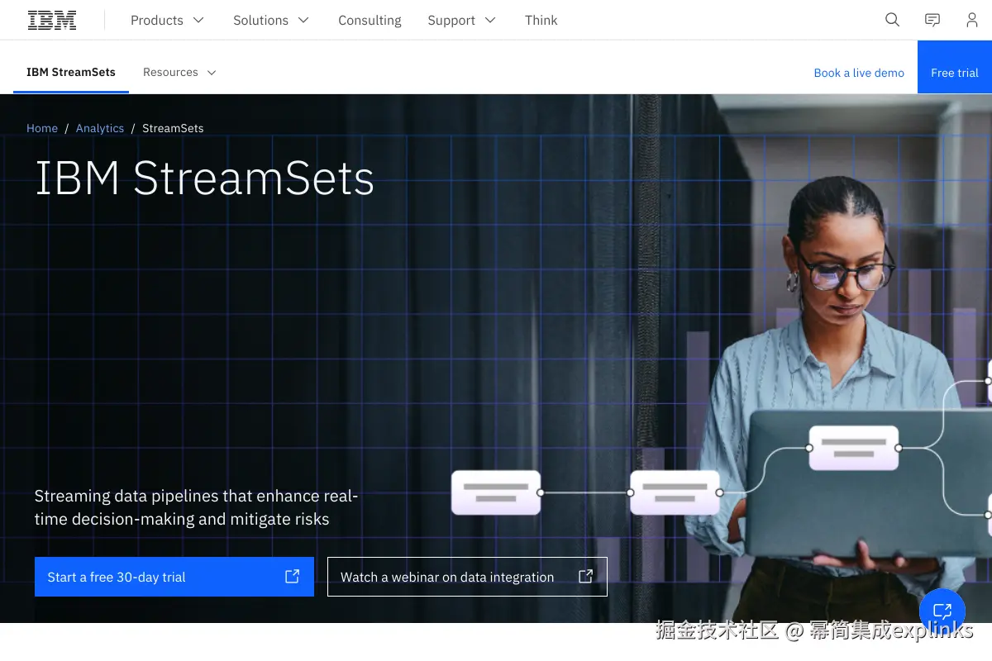The image size is (992, 661).
Task: Click the IBM StreamSets page heading
Action: point(204,178)
